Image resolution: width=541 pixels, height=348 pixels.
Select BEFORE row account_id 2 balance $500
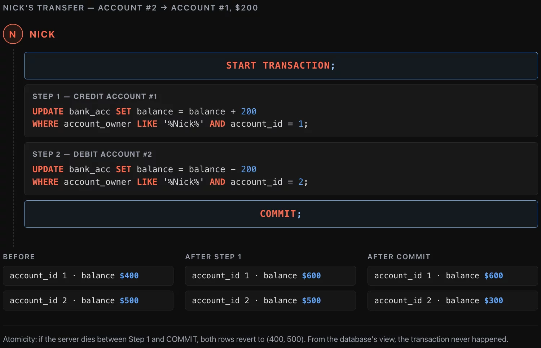(88, 301)
